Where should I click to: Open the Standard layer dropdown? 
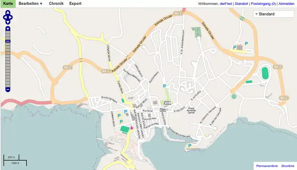(x=274, y=14)
